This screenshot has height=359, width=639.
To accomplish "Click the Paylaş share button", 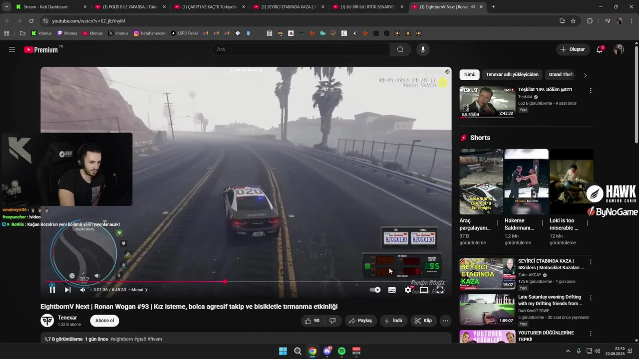I will (360, 321).
